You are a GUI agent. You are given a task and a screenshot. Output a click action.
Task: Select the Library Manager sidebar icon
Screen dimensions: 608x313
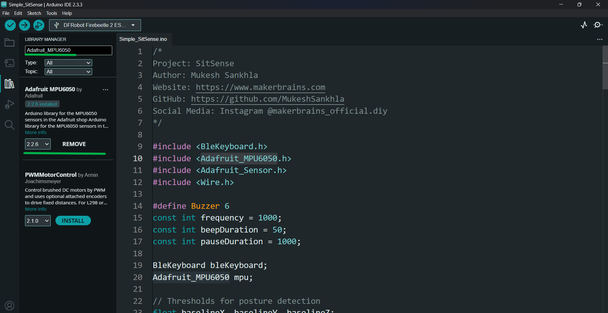coord(10,84)
